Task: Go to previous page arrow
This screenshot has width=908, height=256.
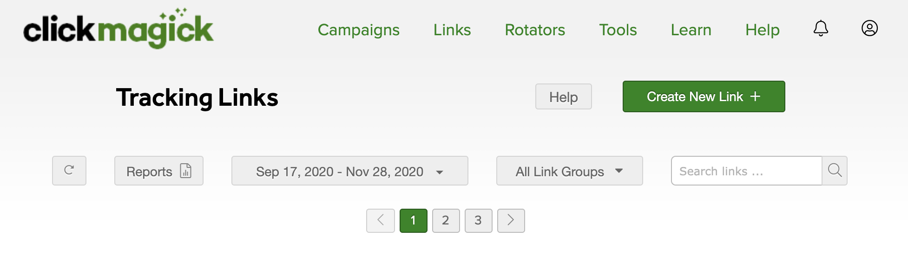Action: [x=381, y=220]
